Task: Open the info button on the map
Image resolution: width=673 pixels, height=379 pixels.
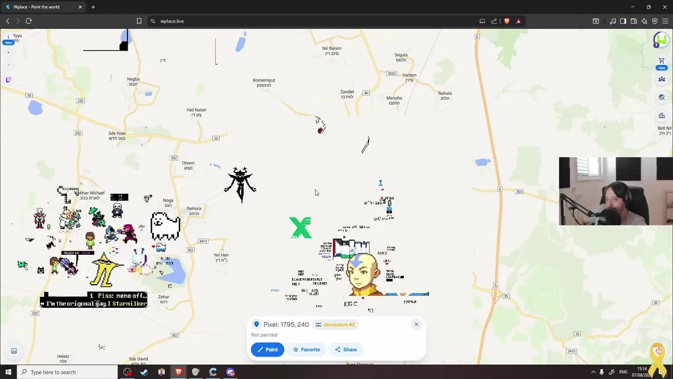Action: pos(8,36)
